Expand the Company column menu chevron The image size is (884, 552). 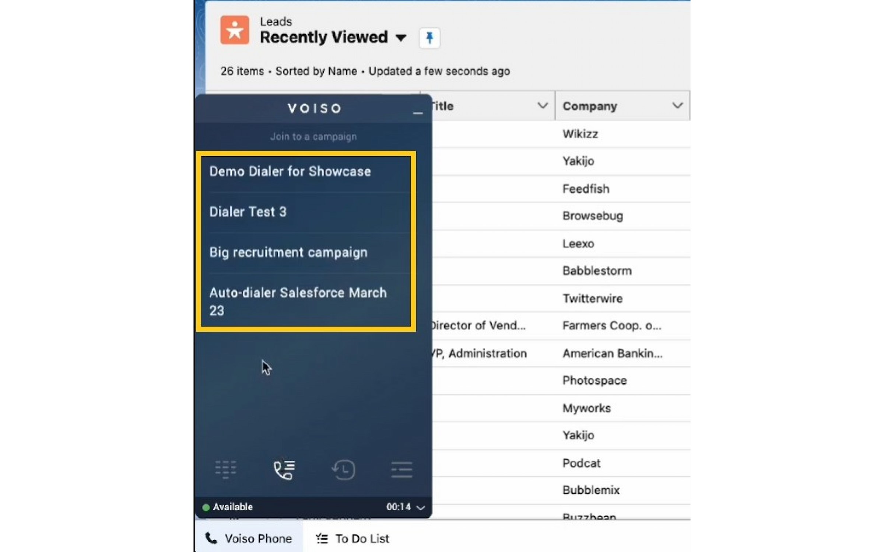coord(677,106)
